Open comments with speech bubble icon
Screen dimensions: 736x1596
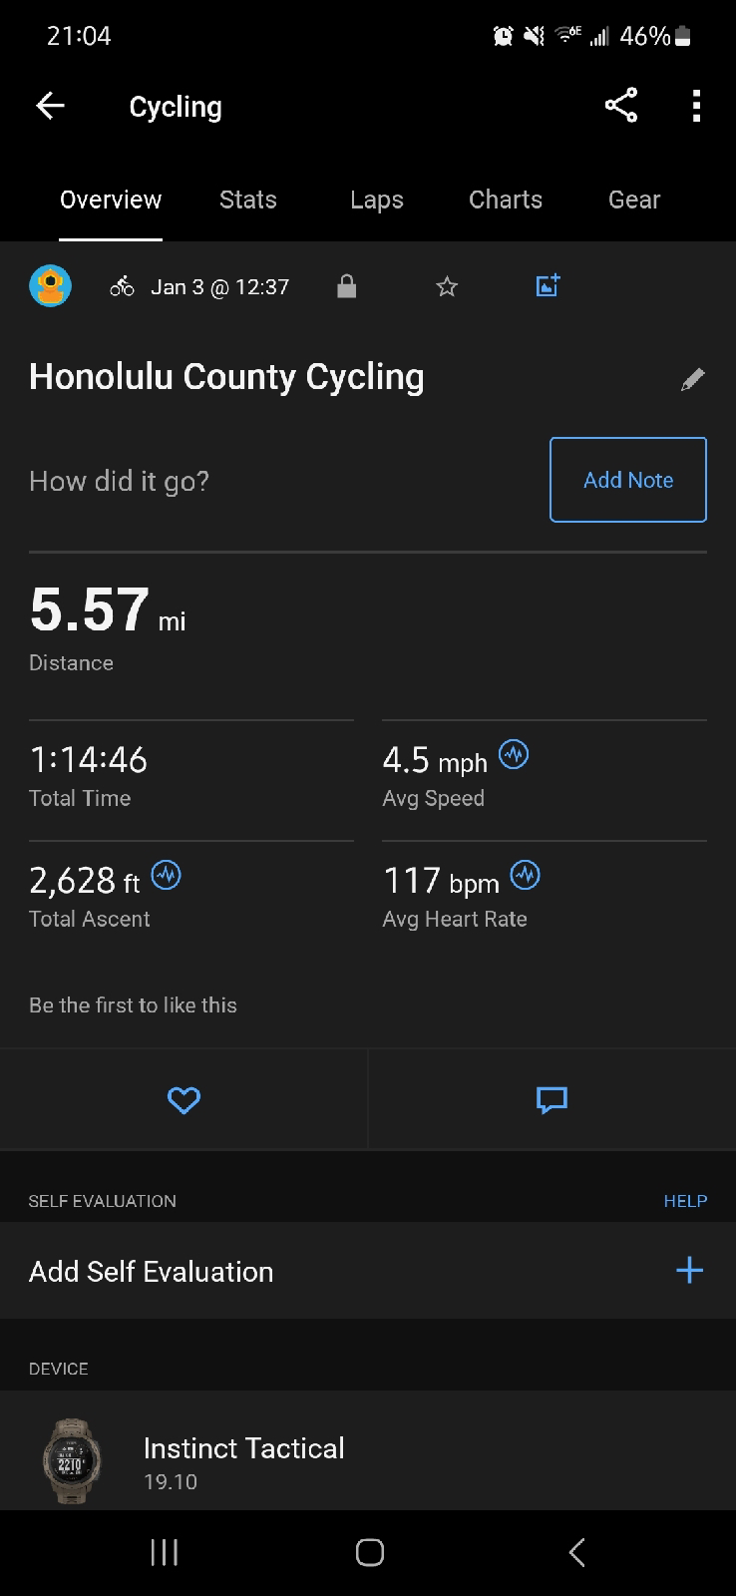(x=552, y=1099)
